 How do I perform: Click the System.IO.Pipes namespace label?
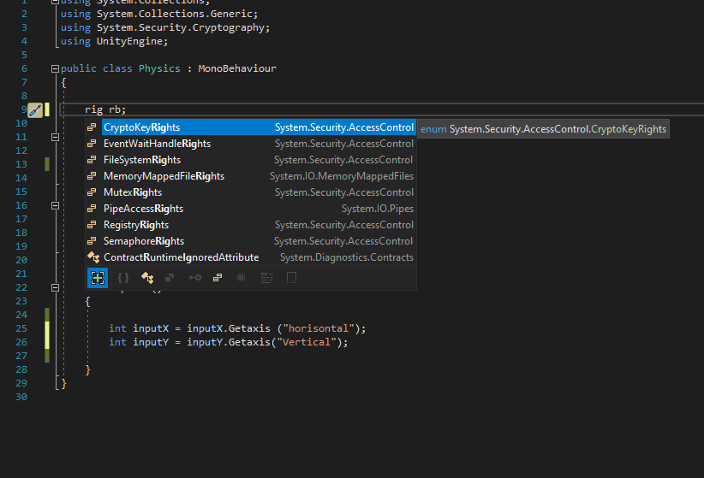378,209
